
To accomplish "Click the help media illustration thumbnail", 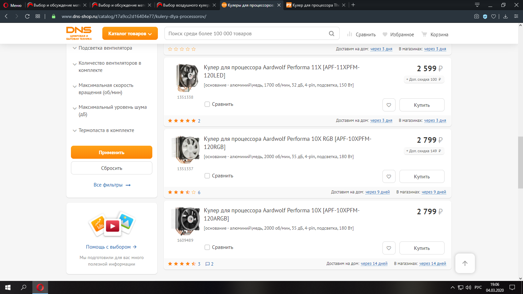I will (x=112, y=224).
